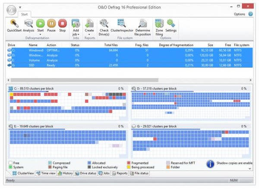Click the D: cluster map header icon
This screenshot has width=259, height=189.
(x=134, y=88)
